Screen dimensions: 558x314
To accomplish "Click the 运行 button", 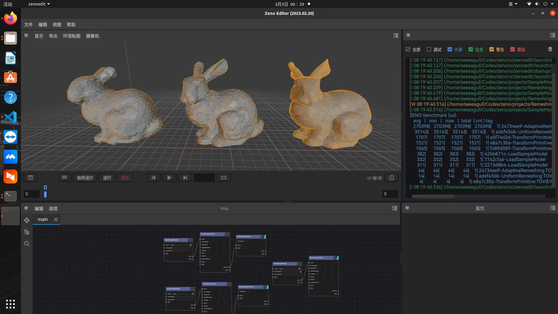I will coord(107,178).
